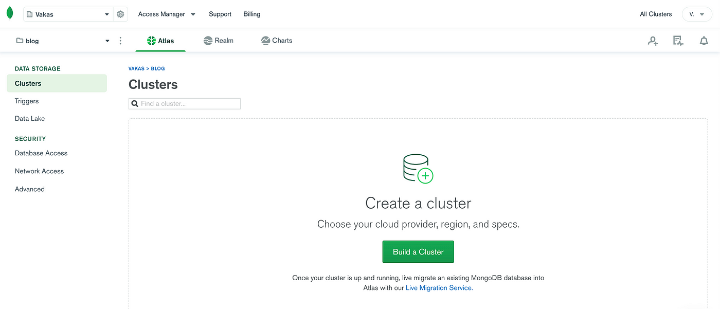This screenshot has width=720, height=309.
Task: Open the Live Migration Service link
Action: click(x=439, y=288)
